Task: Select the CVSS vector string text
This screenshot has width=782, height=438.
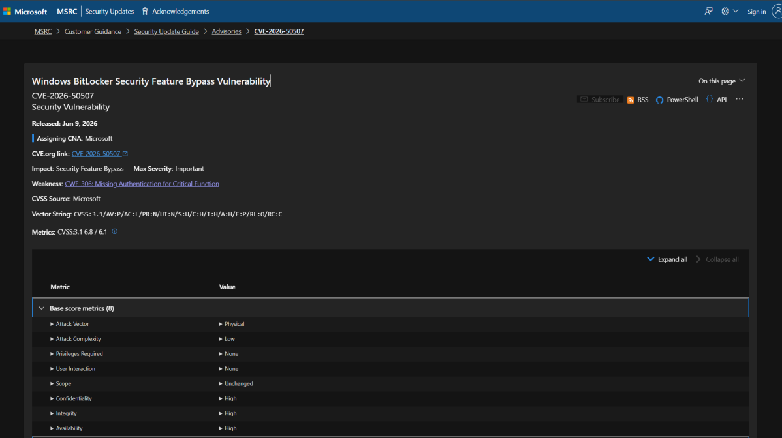Action: tap(178, 214)
